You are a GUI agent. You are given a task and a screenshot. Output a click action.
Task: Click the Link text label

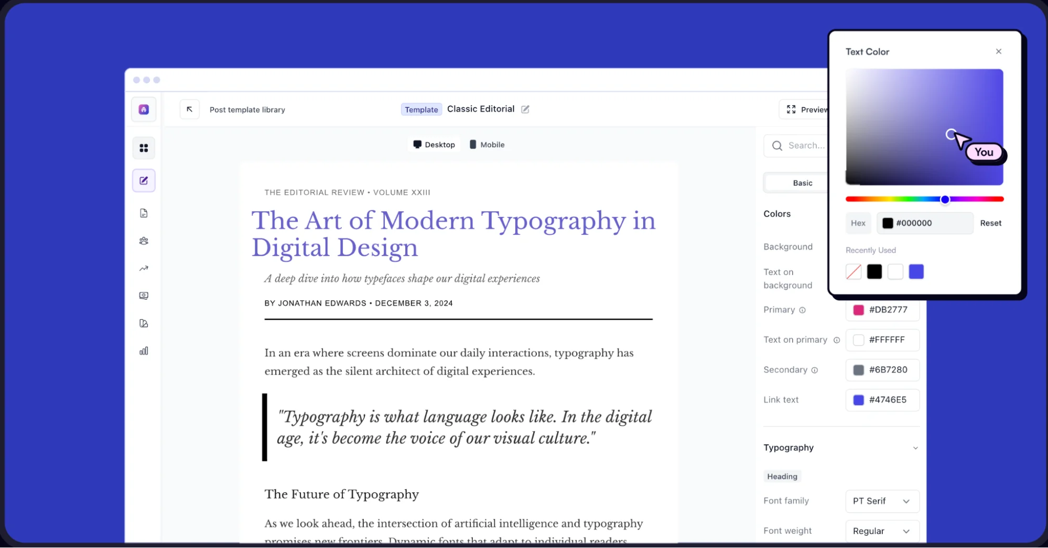click(x=781, y=400)
